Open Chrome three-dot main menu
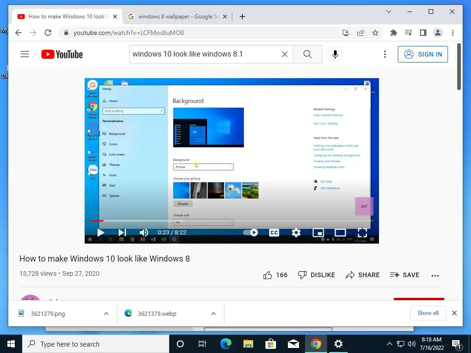Image resolution: width=471 pixels, height=353 pixels. pyautogui.click(x=453, y=33)
